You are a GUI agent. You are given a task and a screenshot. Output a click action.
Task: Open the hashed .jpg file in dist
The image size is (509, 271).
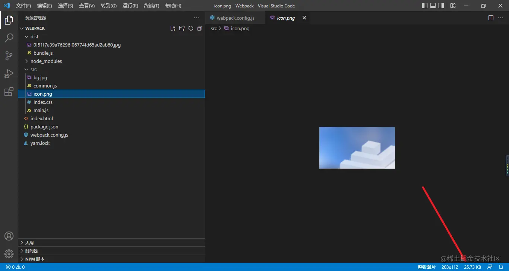pyautogui.click(x=111, y=45)
